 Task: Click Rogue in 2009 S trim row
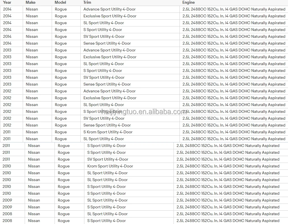[64, 207]
